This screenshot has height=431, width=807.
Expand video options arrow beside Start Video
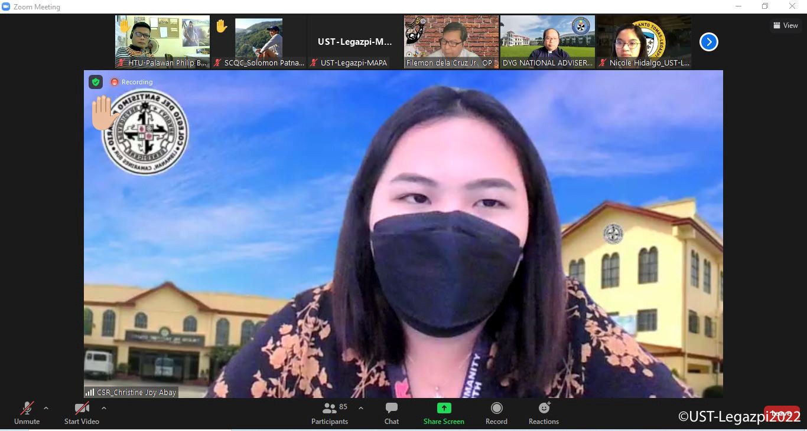[104, 408]
